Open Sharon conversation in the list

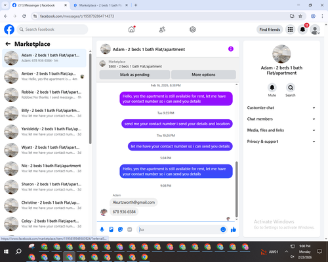tap(44, 187)
